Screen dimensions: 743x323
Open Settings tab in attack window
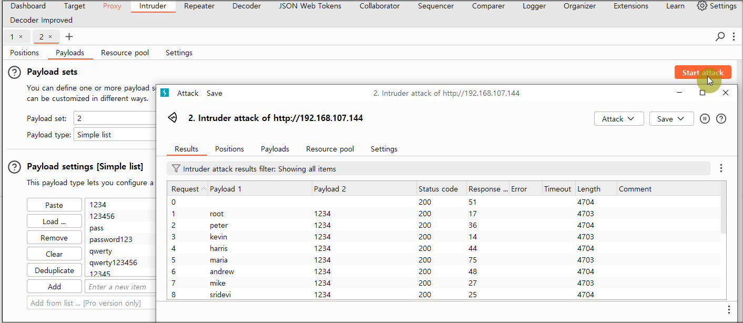(x=384, y=149)
